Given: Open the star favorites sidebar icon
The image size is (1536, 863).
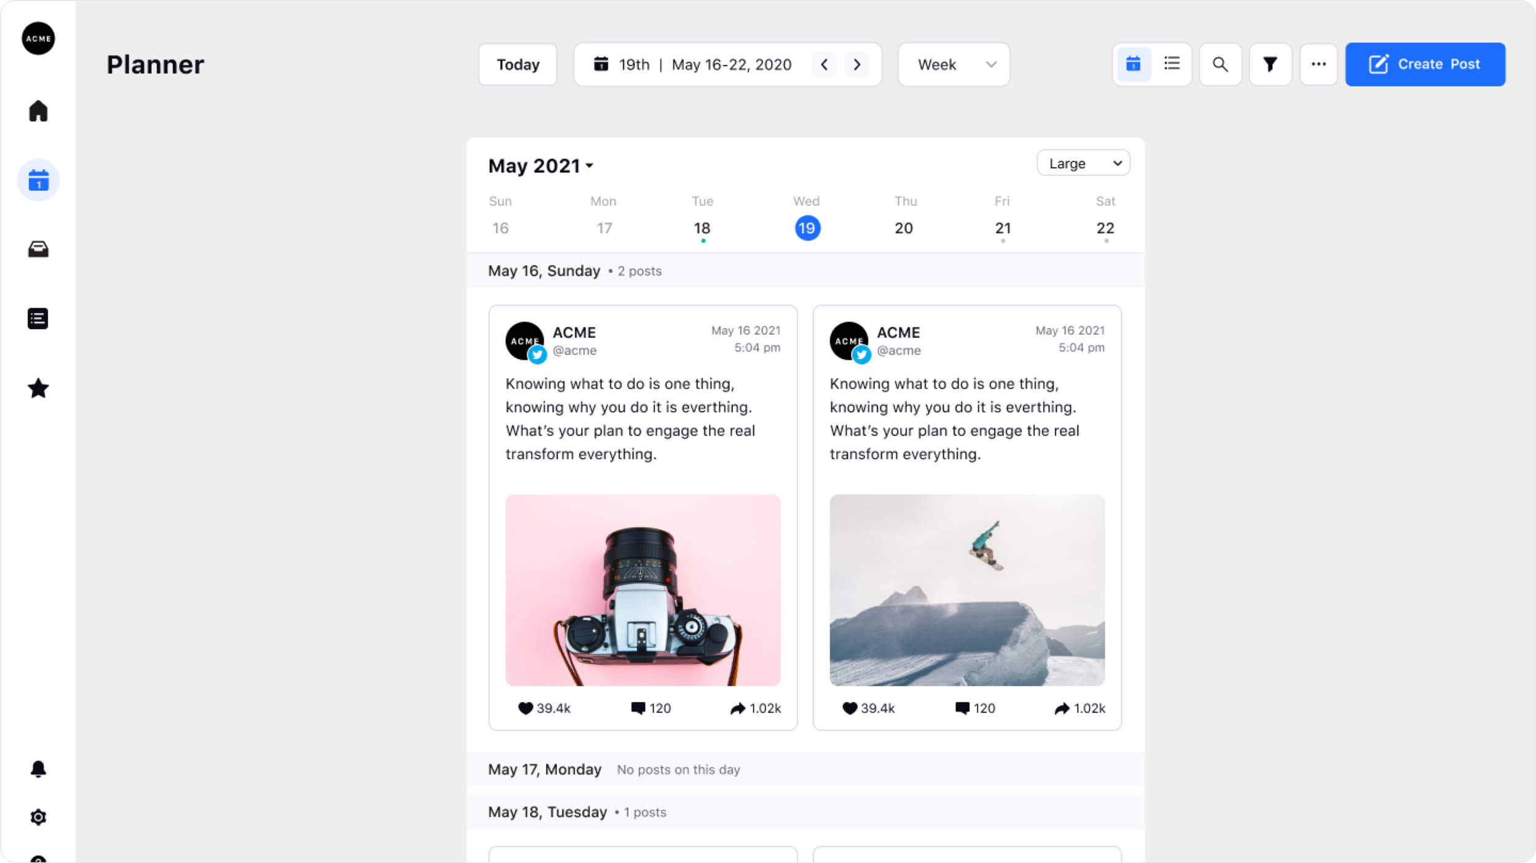Looking at the screenshot, I should [x=38, y=388].
